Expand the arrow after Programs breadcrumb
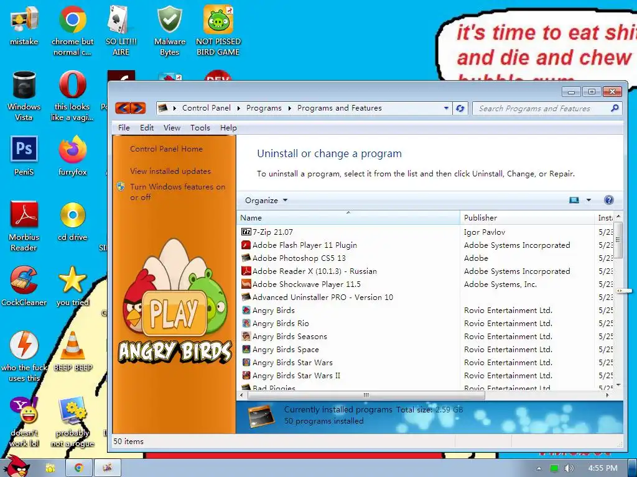 (290, 108)
